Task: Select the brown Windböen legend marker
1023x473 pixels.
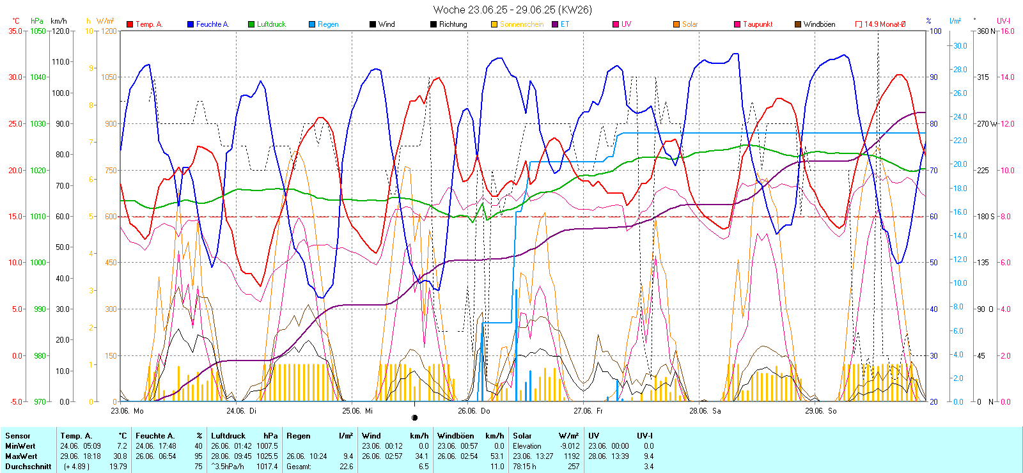Action: (798, 24)
